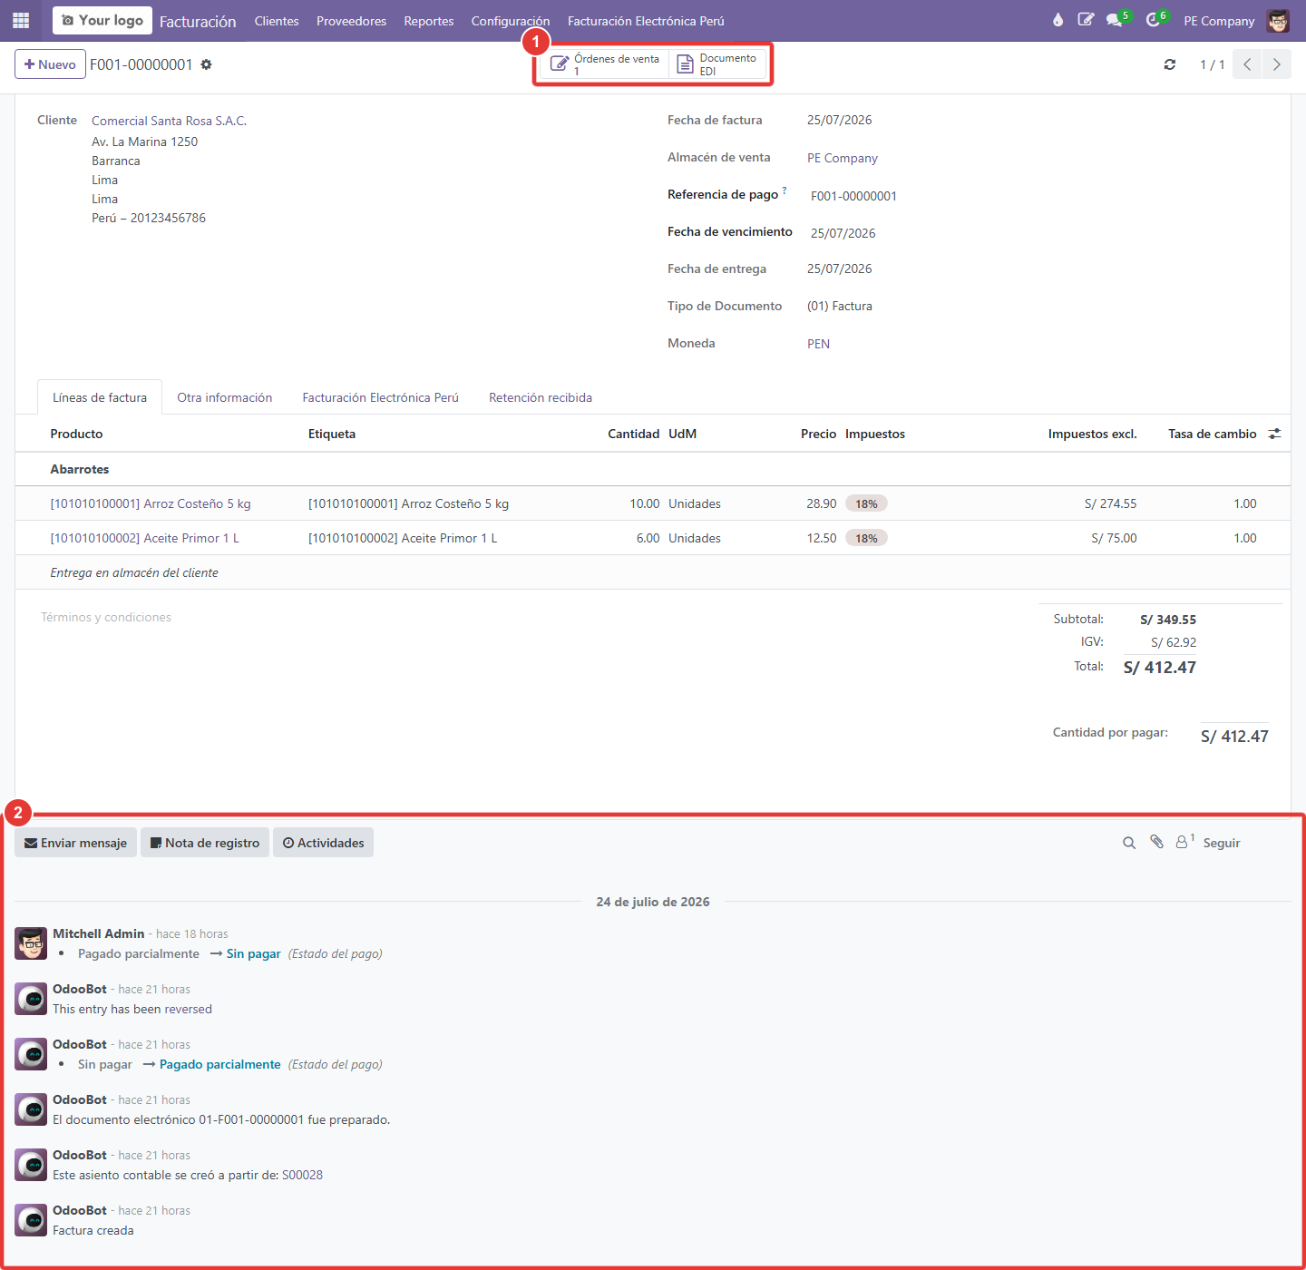Click the paperclip attachments icon

tap(1156, 842)
